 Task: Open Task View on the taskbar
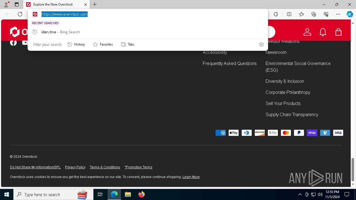(100, 194)
